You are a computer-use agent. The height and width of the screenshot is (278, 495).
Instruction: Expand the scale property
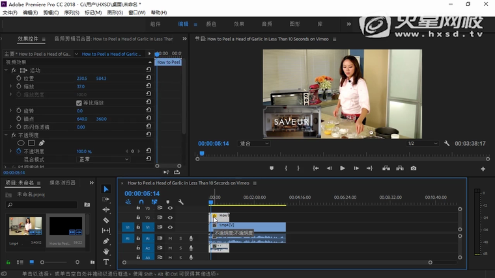tap(10, 86)
